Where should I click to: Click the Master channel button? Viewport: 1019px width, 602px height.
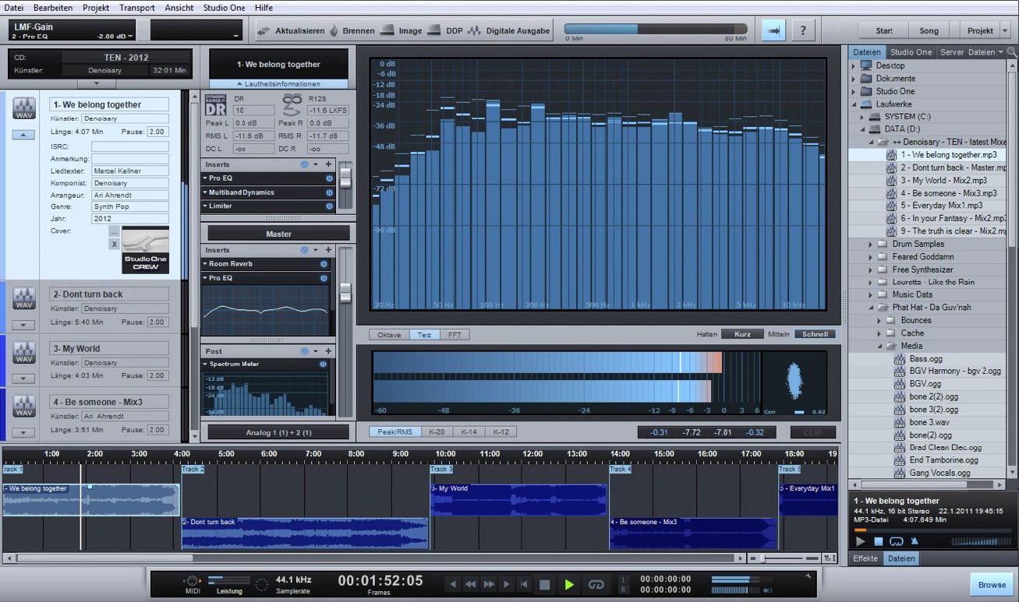pos(278,234)
